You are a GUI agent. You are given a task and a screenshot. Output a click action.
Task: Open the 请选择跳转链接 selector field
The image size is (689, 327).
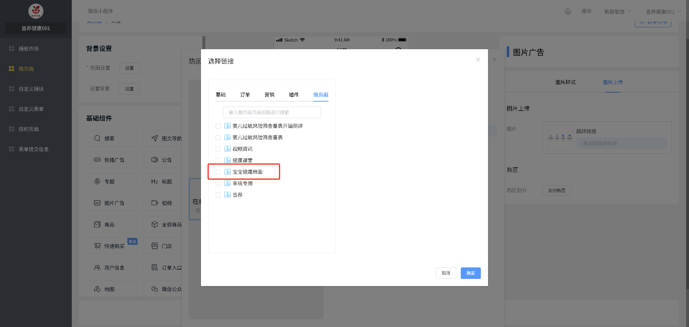pos(621,144)
